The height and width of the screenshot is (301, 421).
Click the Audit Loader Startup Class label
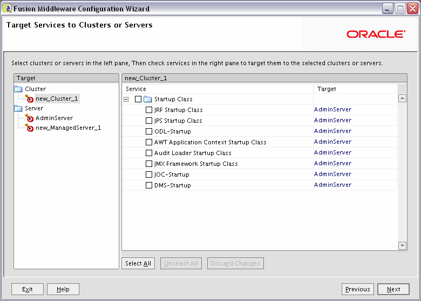tap(193, 153)
